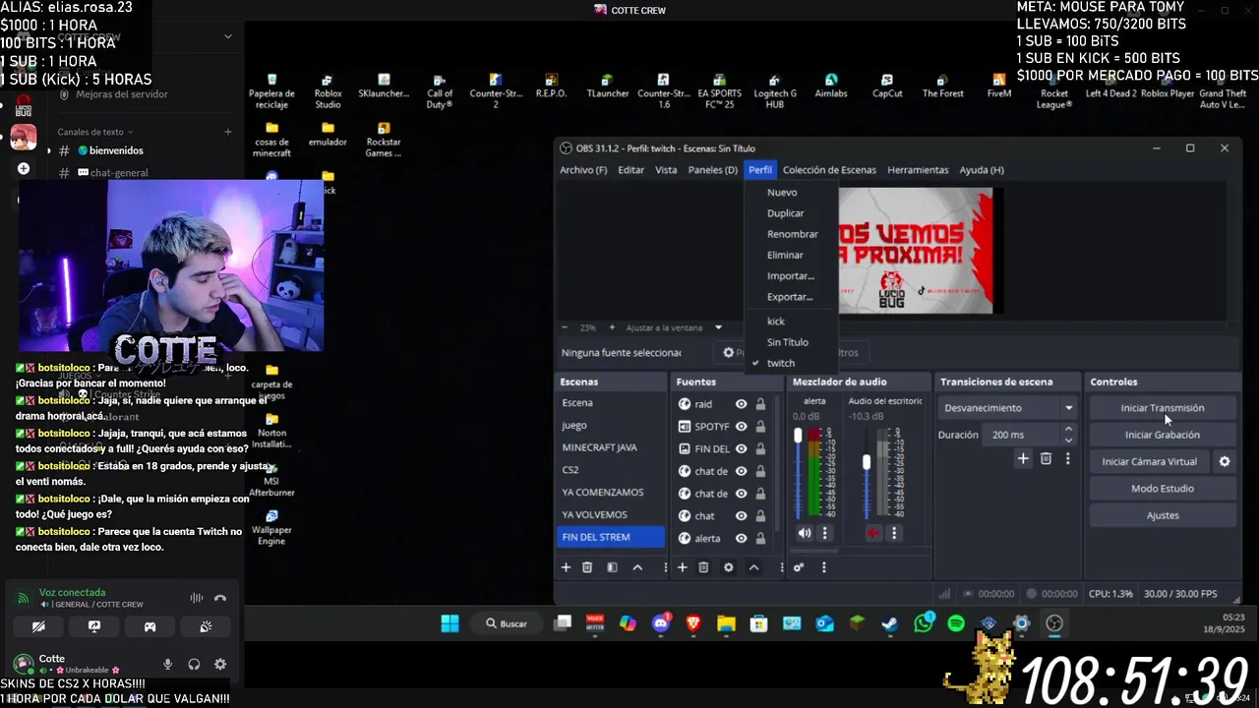
Task: Open the Discord soundboard button
Action: 206,626
